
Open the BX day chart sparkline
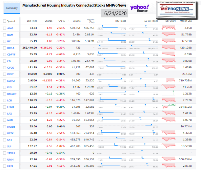tap(170, 41)
